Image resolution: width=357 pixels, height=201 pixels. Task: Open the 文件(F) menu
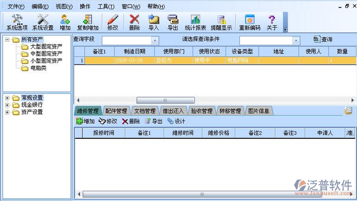coord(16,6)
